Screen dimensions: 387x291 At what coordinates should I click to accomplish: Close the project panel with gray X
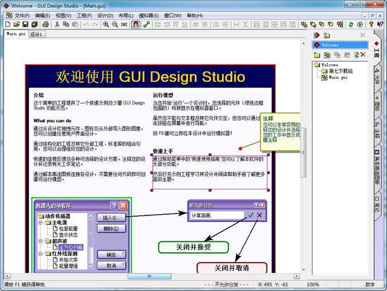coord(363,35)
